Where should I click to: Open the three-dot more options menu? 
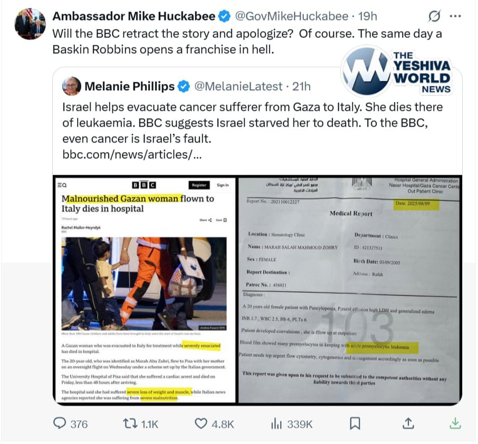(455, 16)
